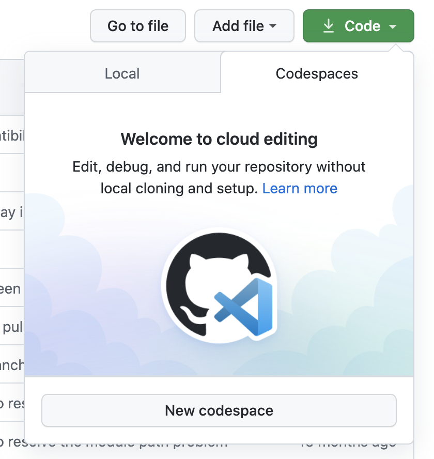This screenshot has width=434, height=459.
Task: Toggle the green Code dropdown button
Action: point(359,26)
